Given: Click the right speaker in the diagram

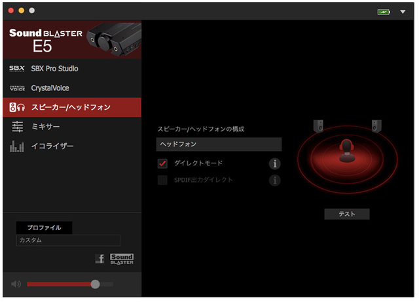Looking at the screenshot, I should click(376, 126).
